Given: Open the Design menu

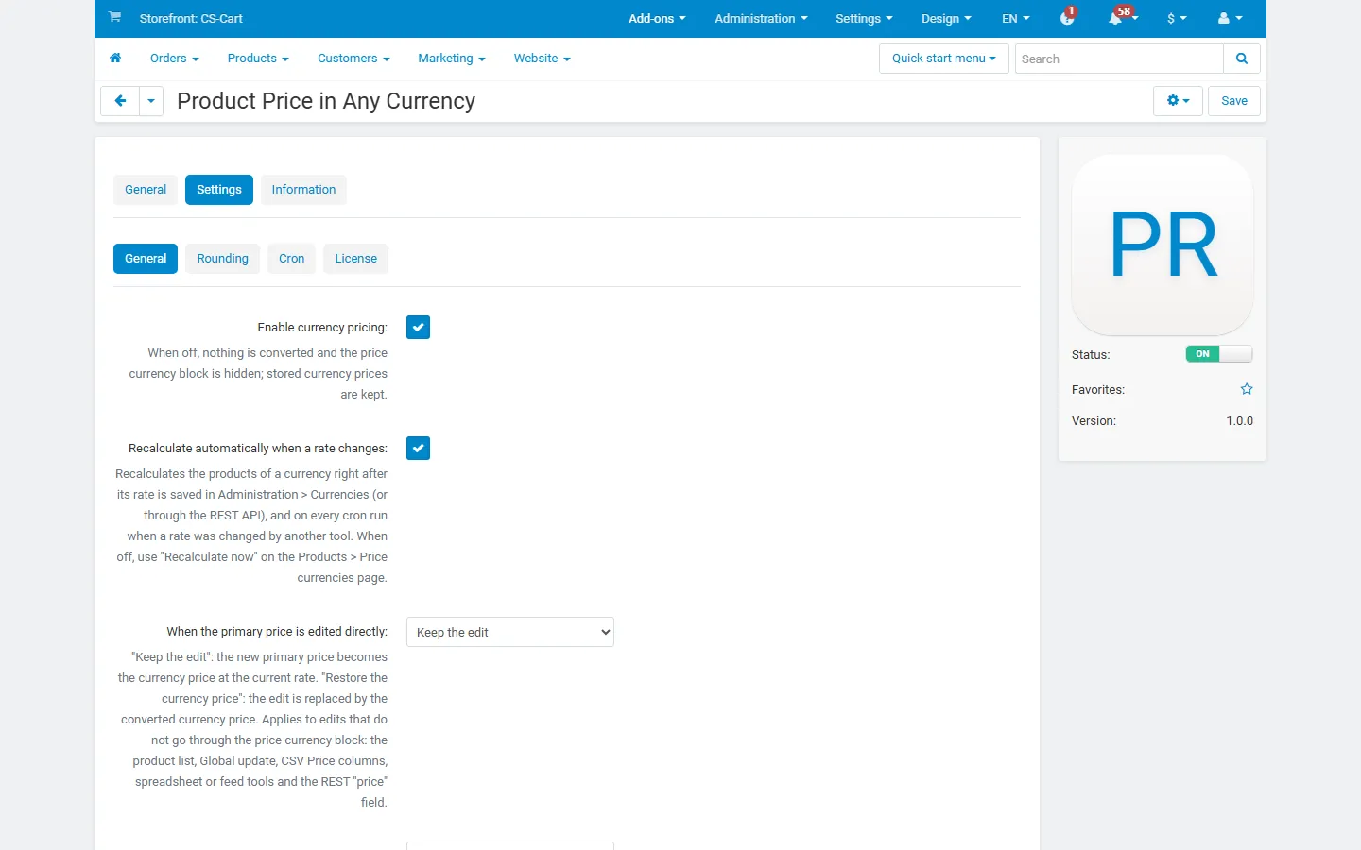Looking at the screenshot, I should [946, 18].
